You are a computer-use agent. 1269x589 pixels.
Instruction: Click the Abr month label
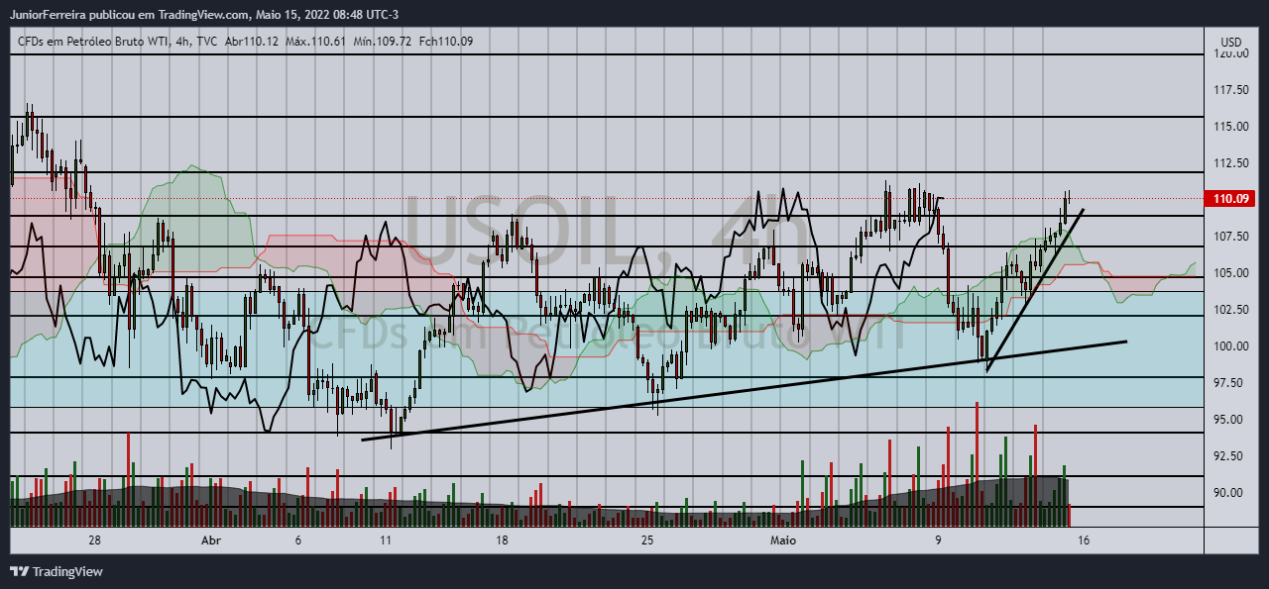tap(210, 540)
